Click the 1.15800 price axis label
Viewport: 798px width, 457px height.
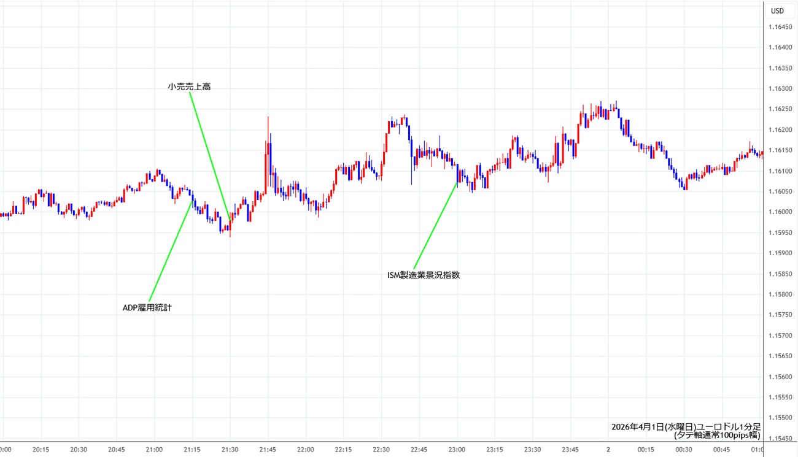click(x=780, y=294)
